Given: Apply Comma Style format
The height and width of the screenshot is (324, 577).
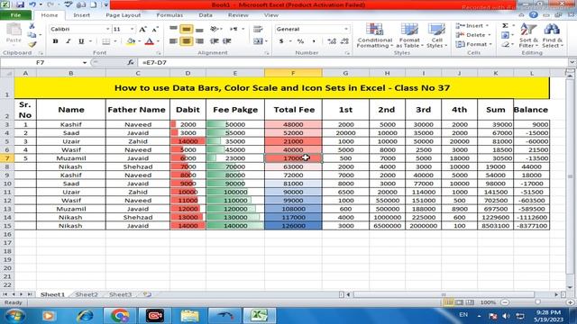Looking at the screenshot, I should 314,41.
